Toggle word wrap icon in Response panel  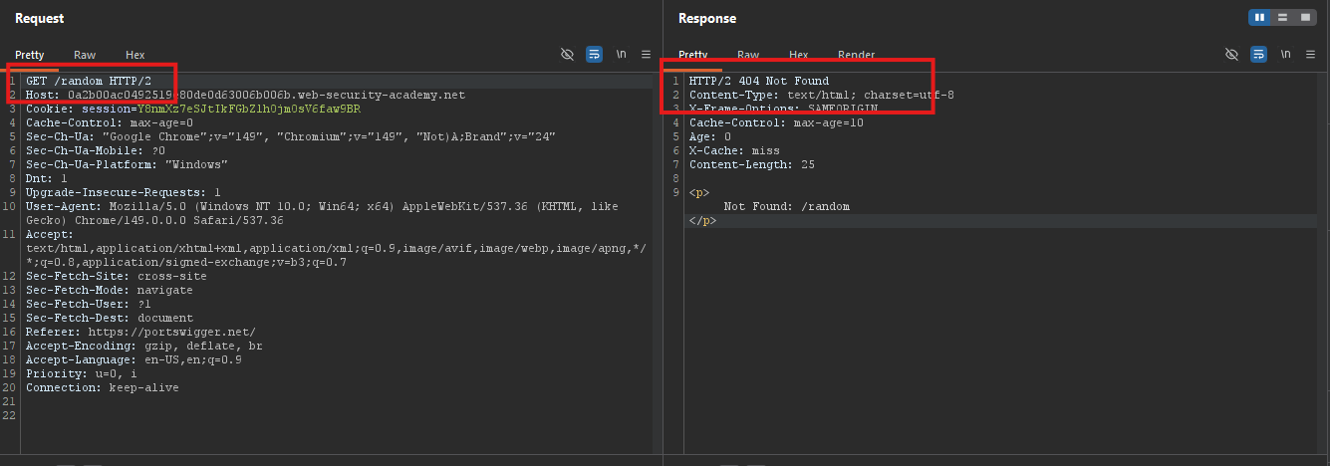click(x=1258, y=54)
